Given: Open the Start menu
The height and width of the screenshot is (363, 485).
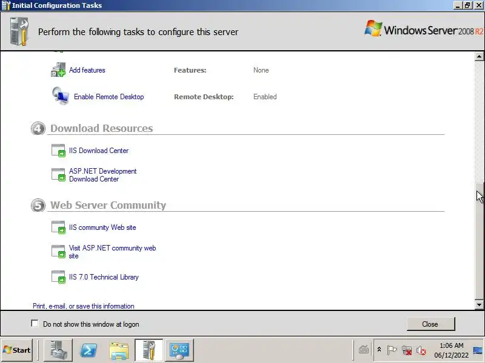Looking at the screenshot, I should click(x=17, y=350).
